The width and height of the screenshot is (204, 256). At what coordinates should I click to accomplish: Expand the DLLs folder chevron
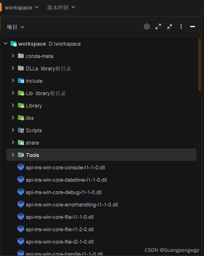13,68
